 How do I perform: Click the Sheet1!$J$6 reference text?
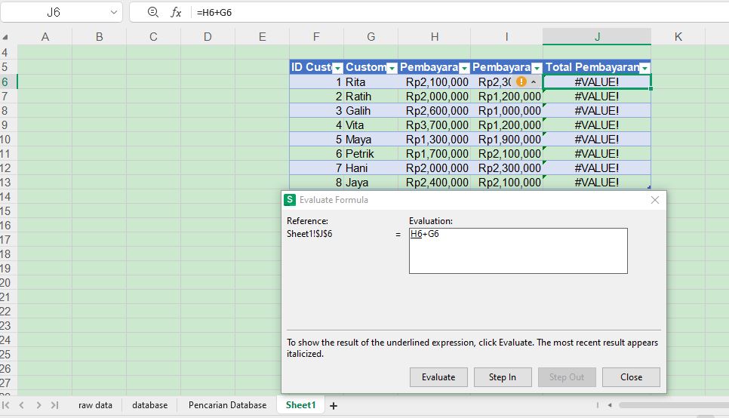(309, 234)
